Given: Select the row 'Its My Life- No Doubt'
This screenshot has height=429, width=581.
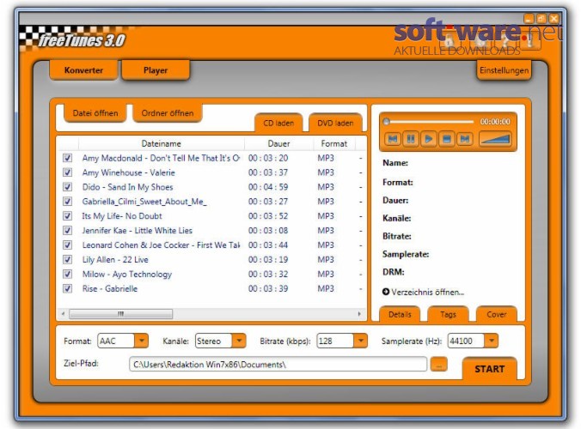Looking at the screenshot, I should coord(211,216).
